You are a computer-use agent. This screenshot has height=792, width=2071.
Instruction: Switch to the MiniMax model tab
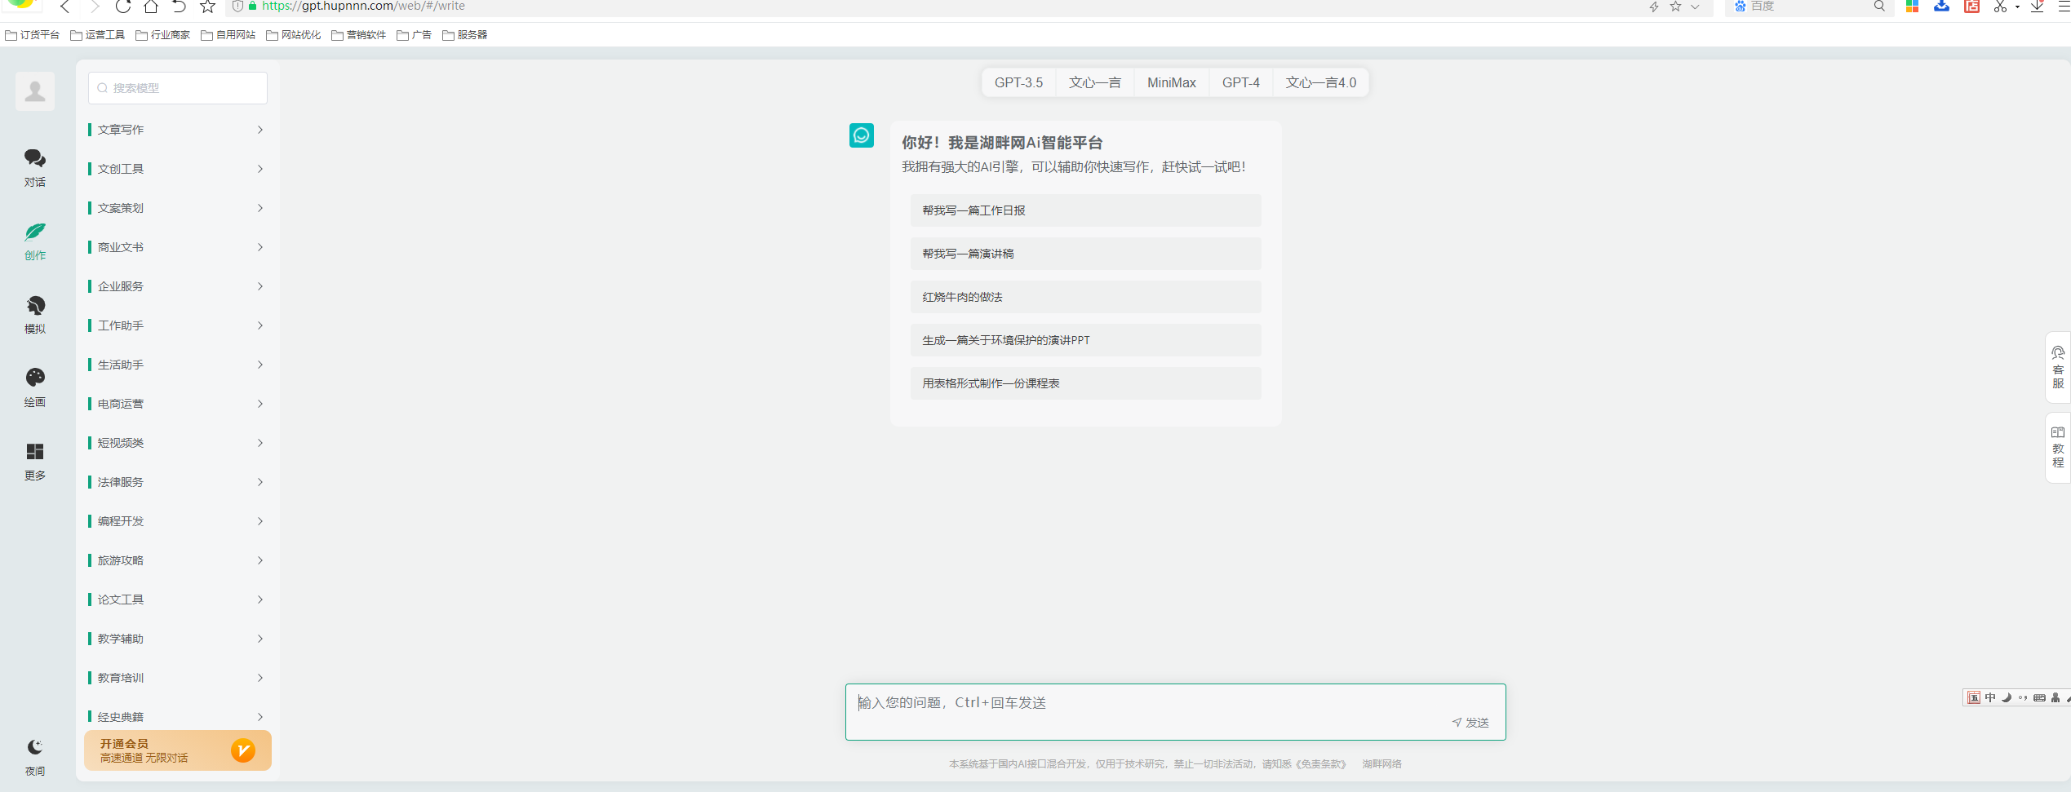coord(1171,82)
